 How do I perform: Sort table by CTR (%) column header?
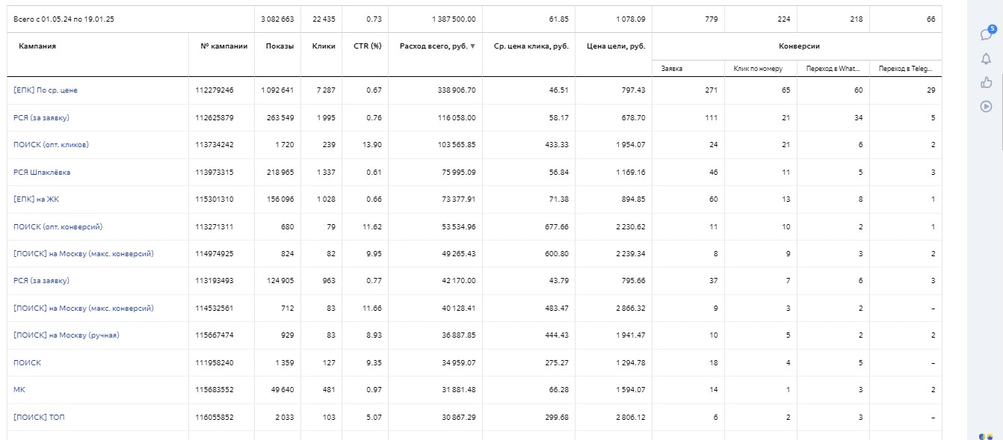click(367, 46)
